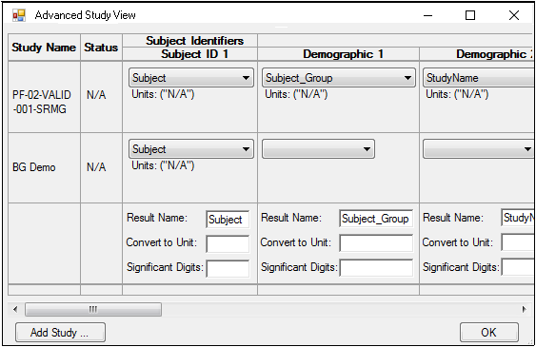Click Significant Digits field under Demographic 2

coord(518,267)
